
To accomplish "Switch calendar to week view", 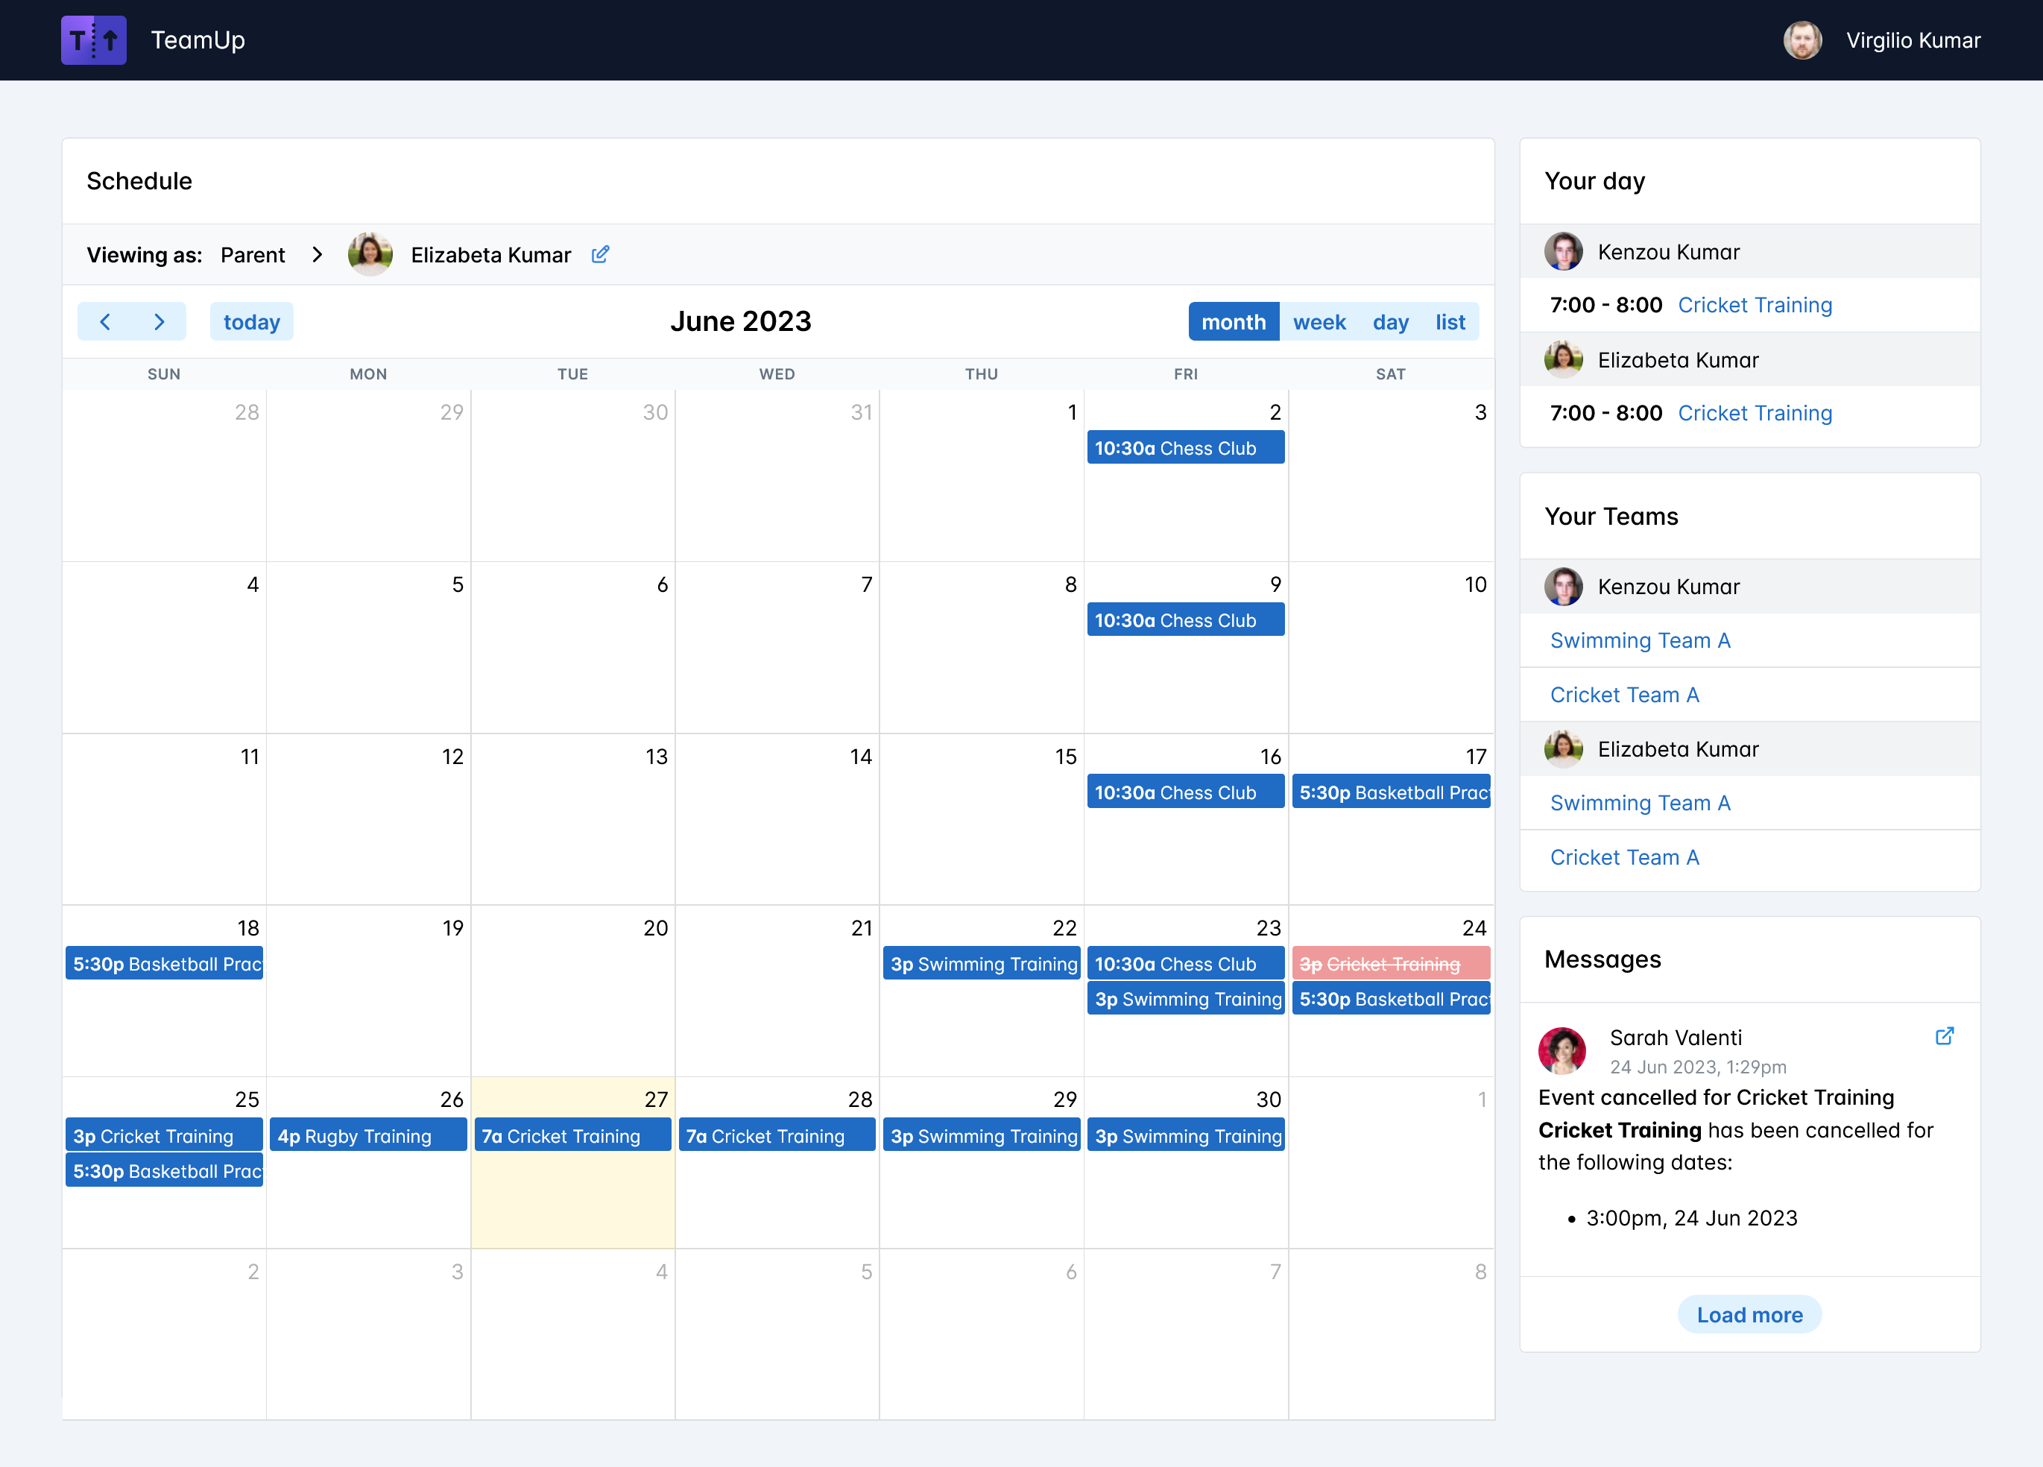I will 1319,322.
